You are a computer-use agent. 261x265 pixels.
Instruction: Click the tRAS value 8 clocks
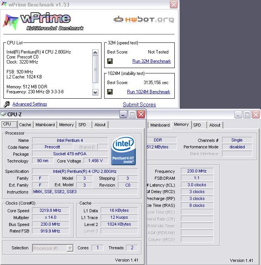point(197,205)
